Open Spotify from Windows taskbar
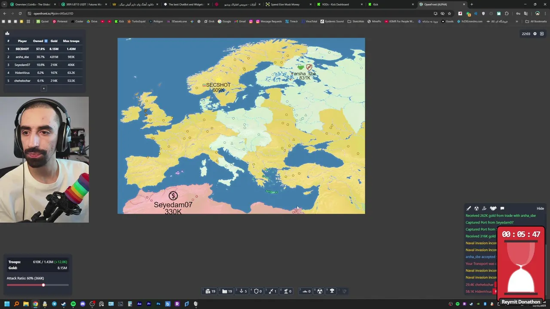550x309 pixels. tap(73, 304)
